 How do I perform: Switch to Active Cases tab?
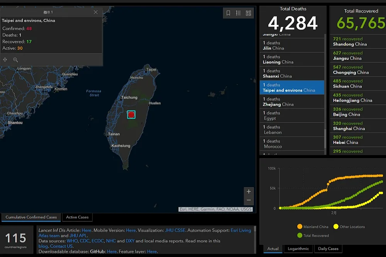pos(77,217)
